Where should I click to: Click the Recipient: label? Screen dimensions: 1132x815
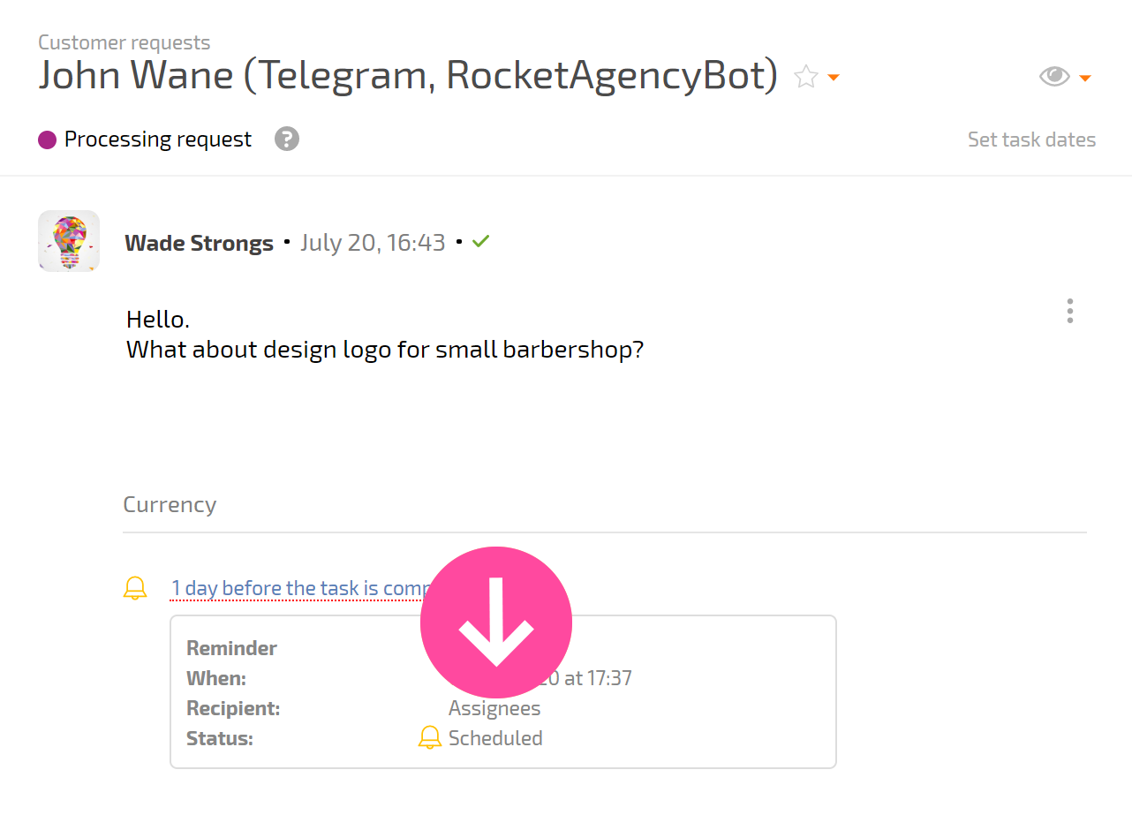(x=233, y=708)
